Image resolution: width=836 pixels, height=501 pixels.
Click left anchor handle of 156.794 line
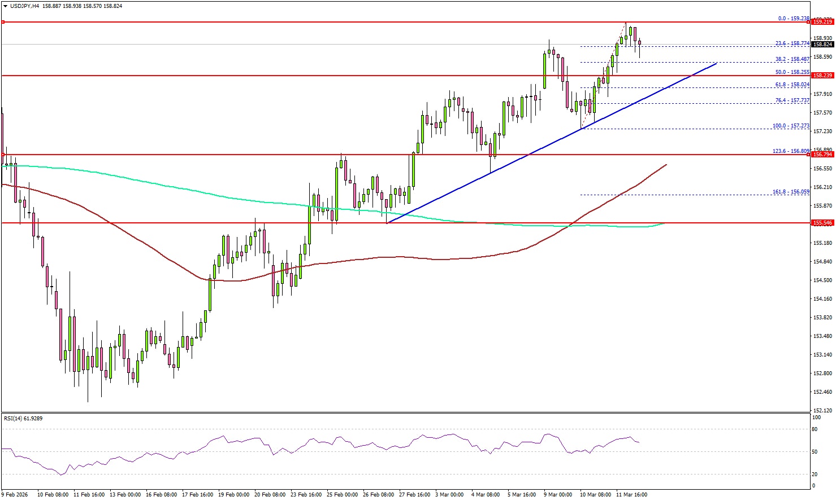[x=3, y=154]
